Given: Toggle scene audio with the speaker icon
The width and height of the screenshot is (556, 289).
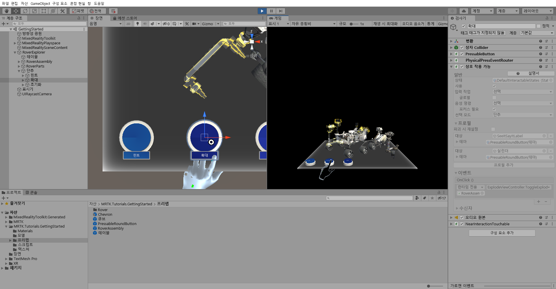Looking at the screenshot, I should click(x=145, y=24).
